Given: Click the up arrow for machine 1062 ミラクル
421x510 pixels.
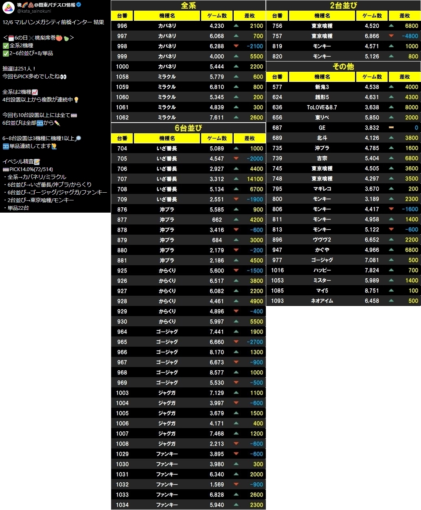Looking at the screenshot, I should coord(236,117).
